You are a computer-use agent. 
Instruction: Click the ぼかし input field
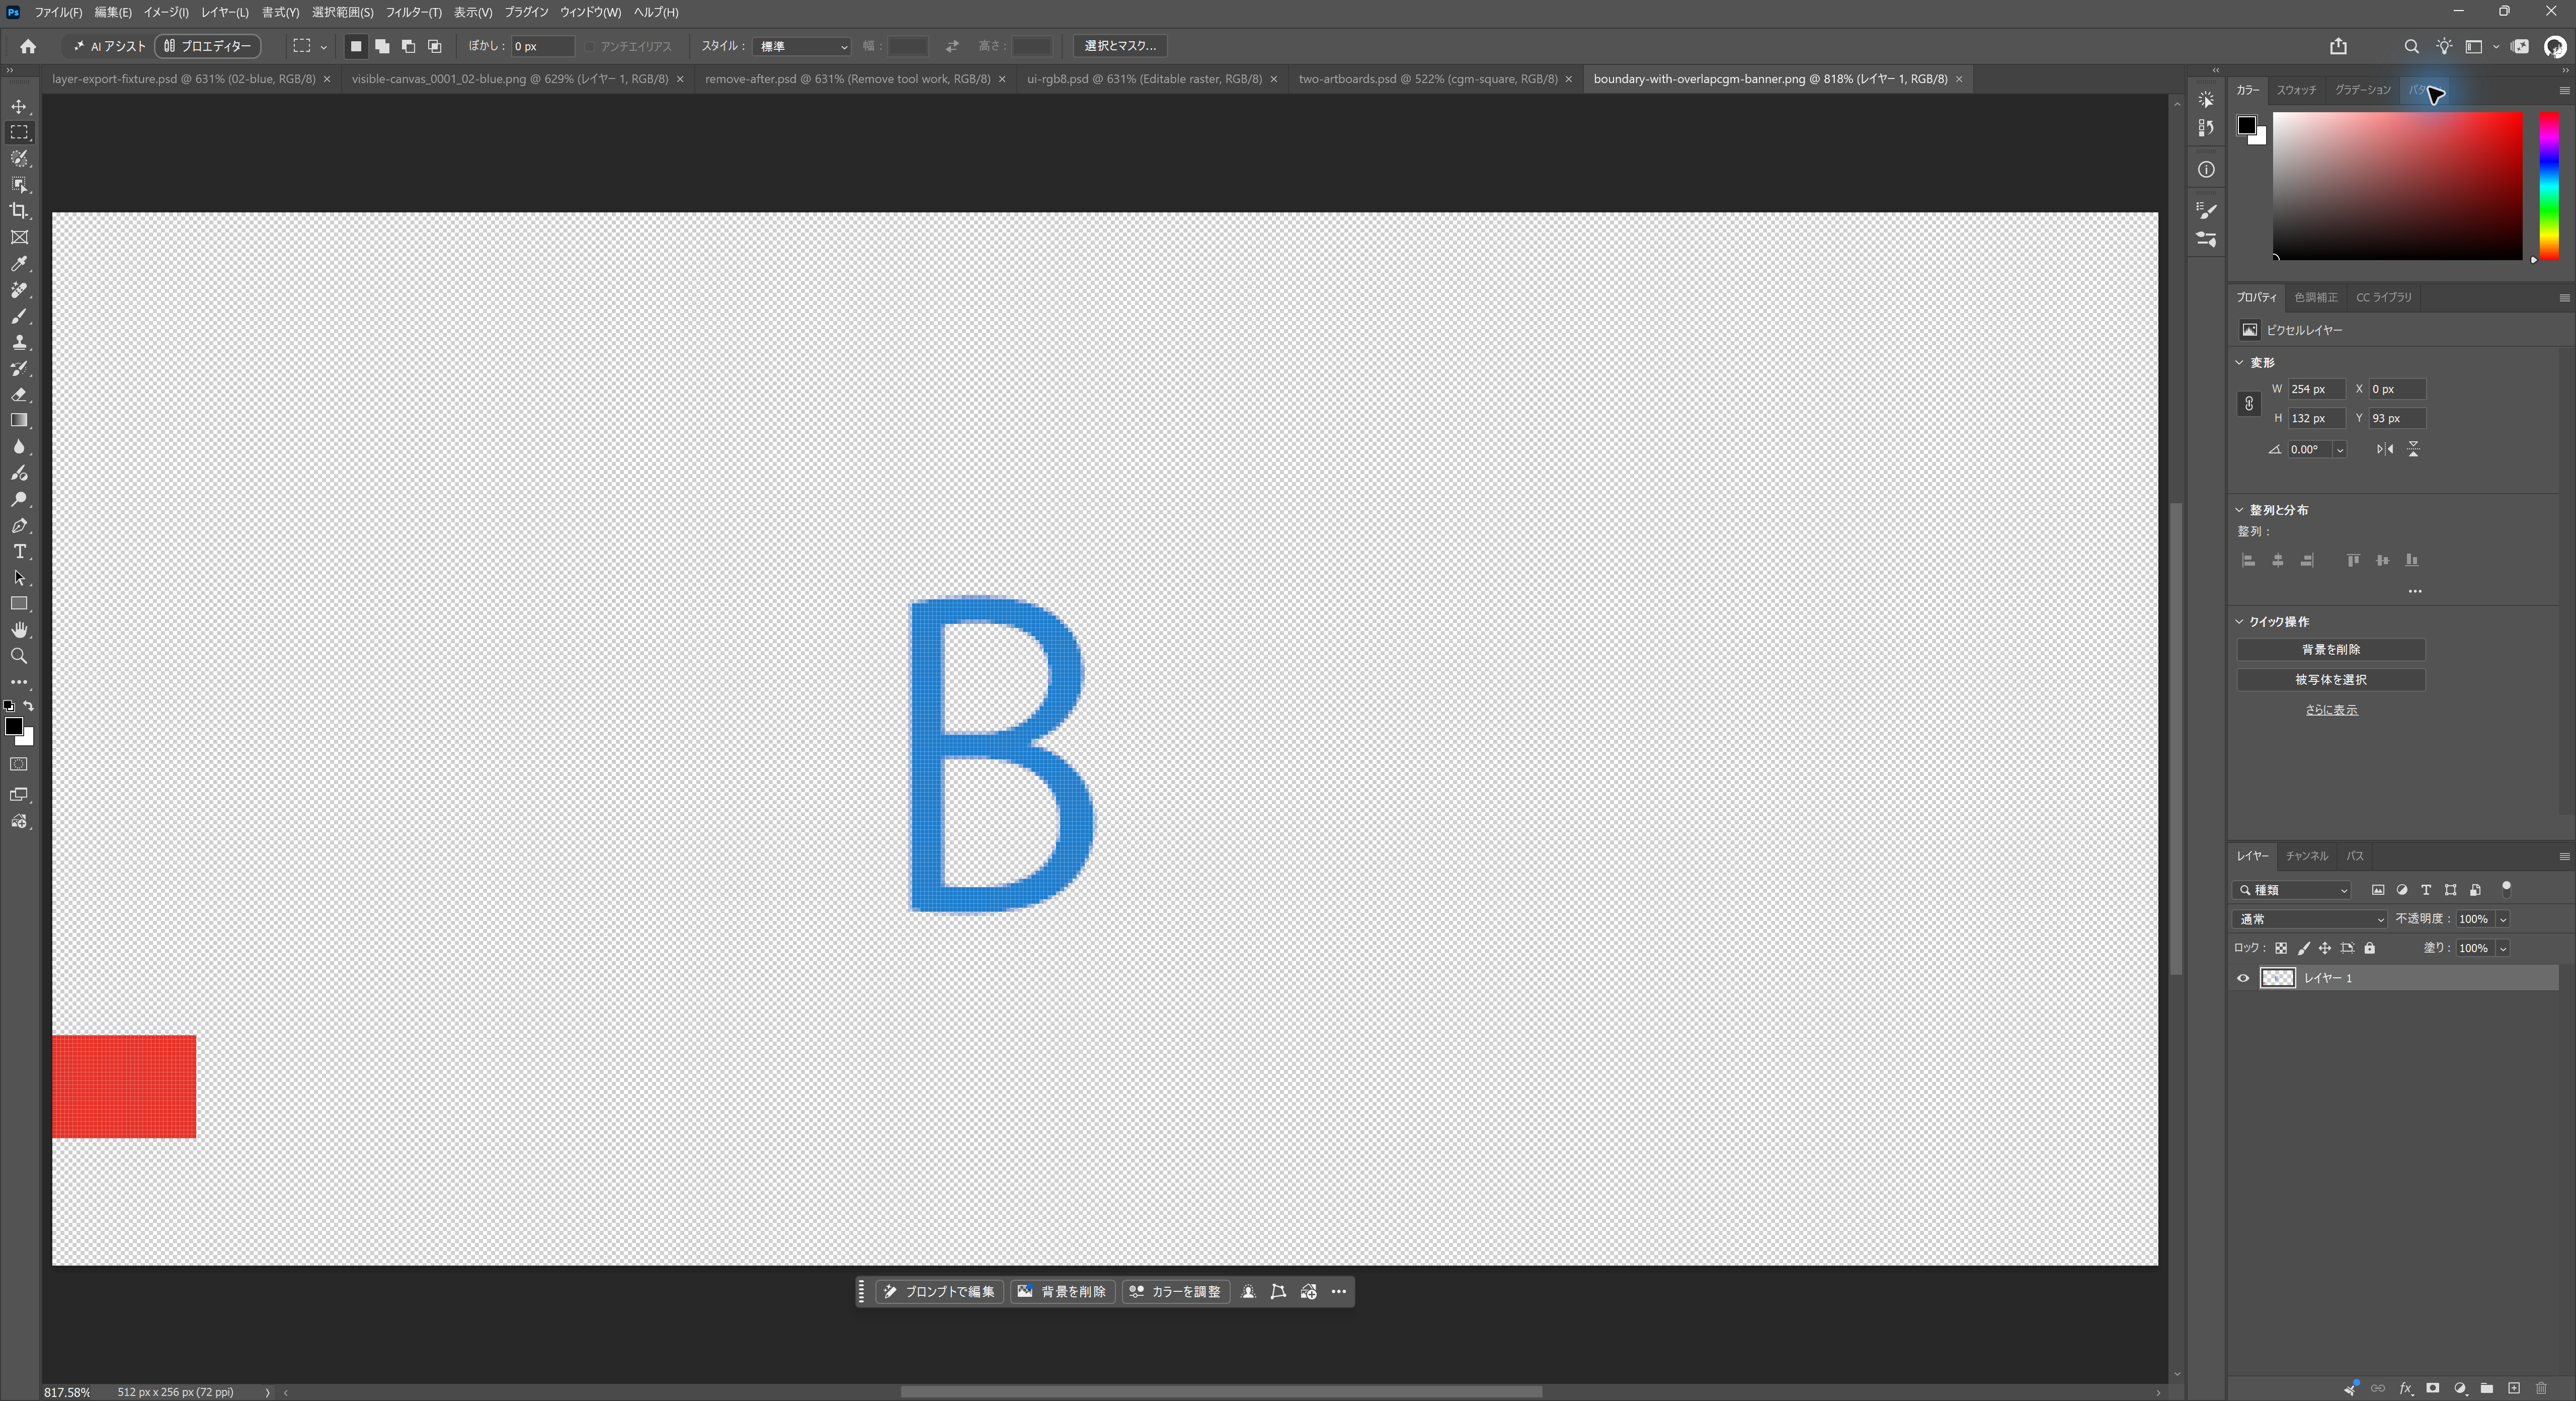pos(543,46)
